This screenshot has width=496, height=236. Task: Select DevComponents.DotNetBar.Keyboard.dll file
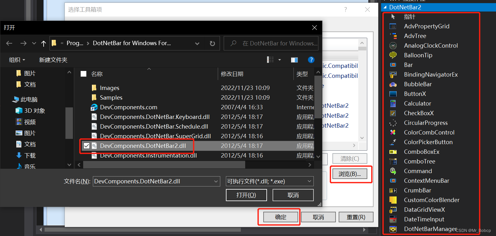pos(197,117)
